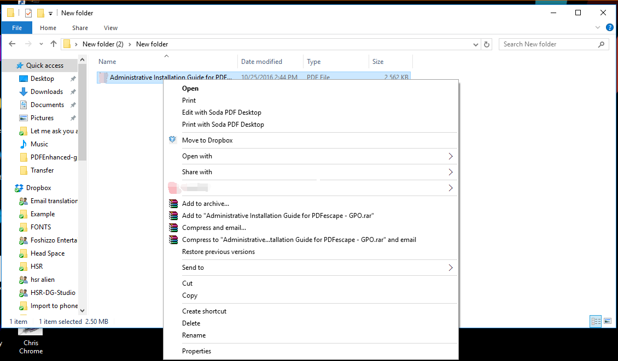Image resolution: width=618 pixels, height=361 pixels.
Task: Open the address bar history dropdown
Action: [476, 44]
